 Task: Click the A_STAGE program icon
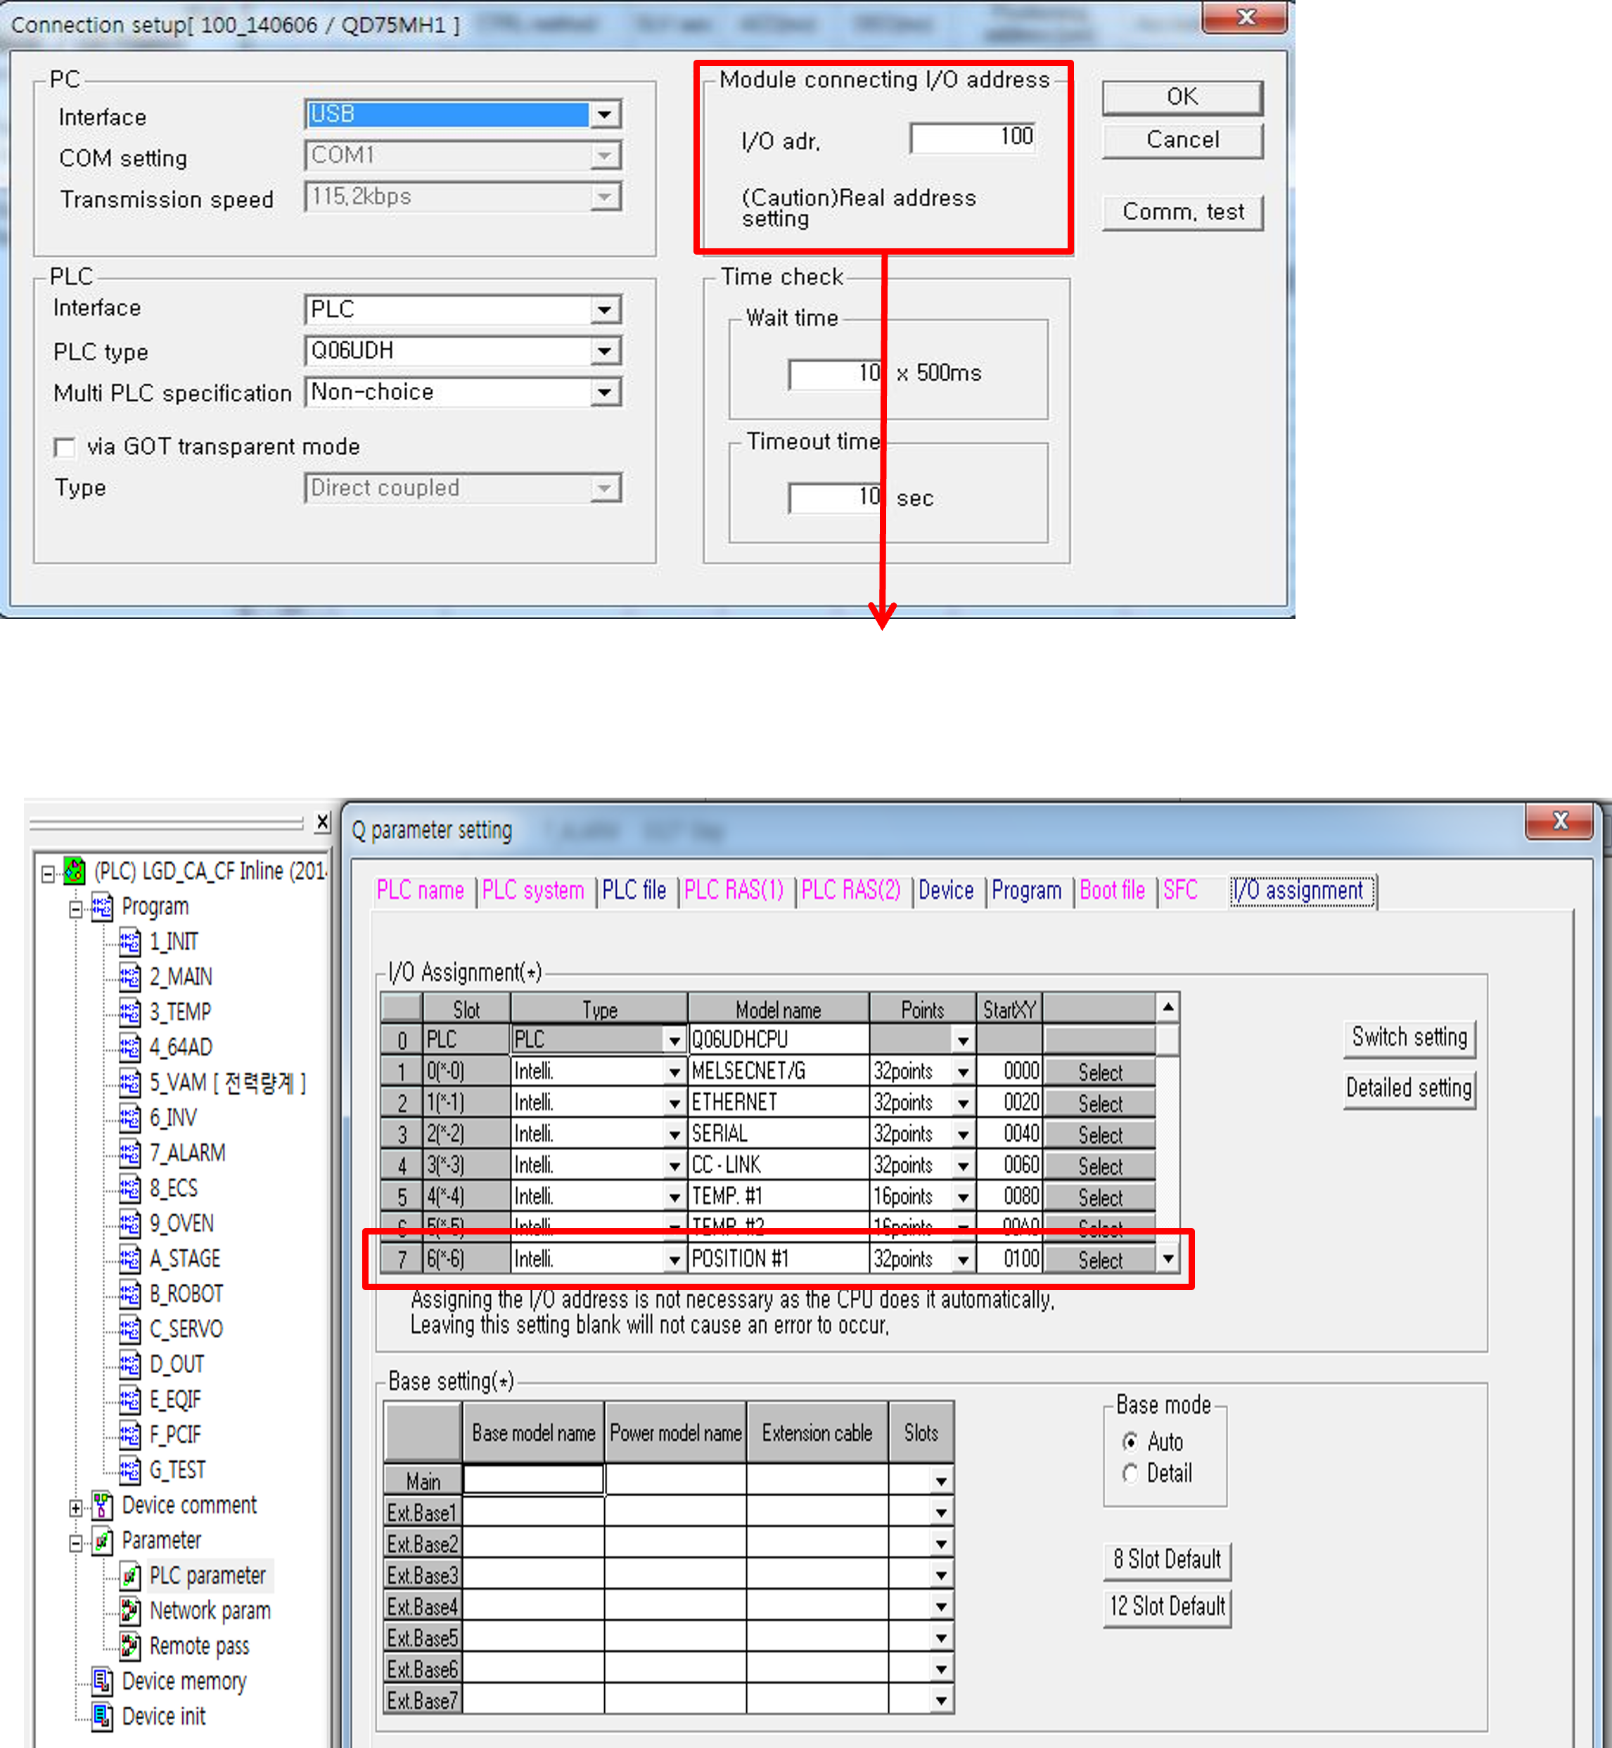130,1258
